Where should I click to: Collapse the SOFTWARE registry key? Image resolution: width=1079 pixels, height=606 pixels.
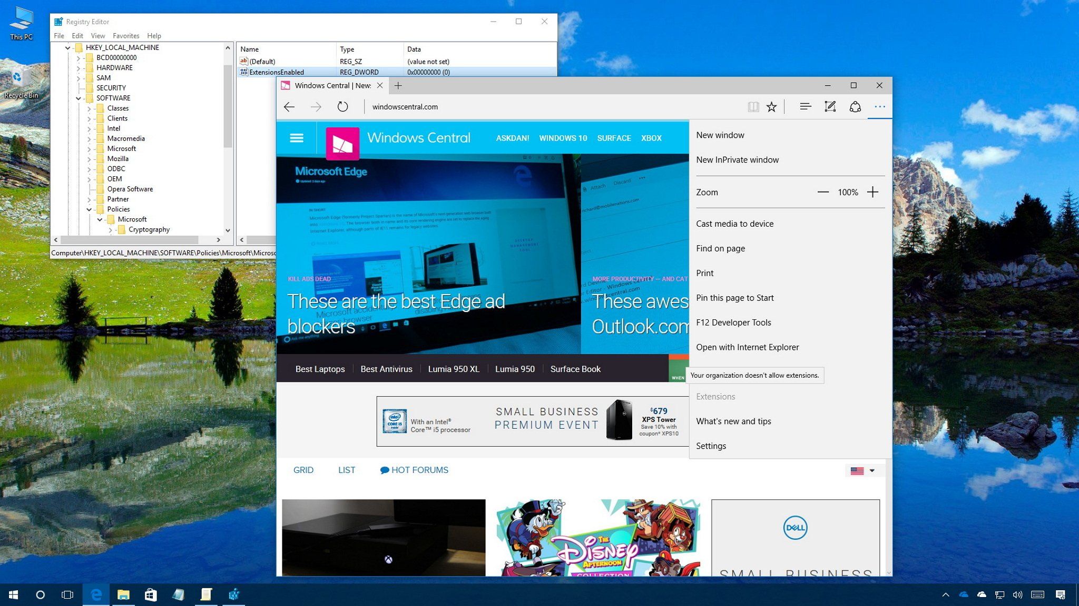[78, 98]
